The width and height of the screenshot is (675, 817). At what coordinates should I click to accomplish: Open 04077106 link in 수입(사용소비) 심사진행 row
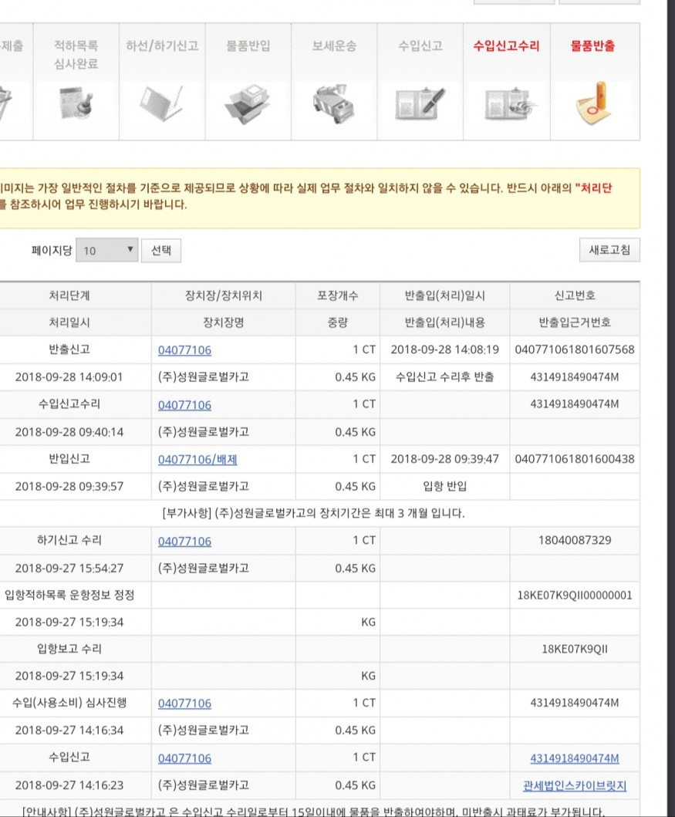184,703
